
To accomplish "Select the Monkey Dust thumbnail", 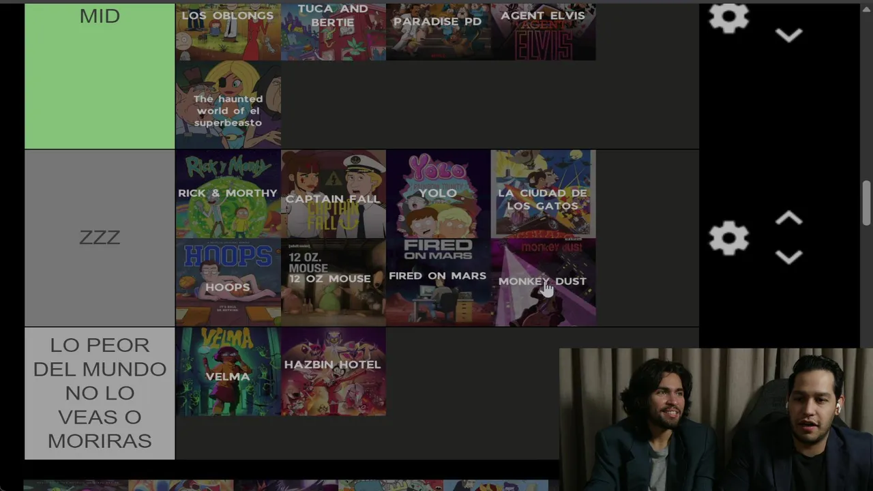I will pyautogui.click(x=543, y=282).
